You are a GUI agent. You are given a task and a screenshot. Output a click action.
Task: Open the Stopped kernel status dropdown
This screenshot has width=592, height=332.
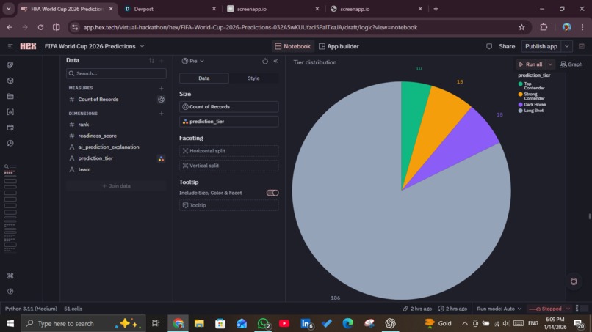tap(549, 309)
